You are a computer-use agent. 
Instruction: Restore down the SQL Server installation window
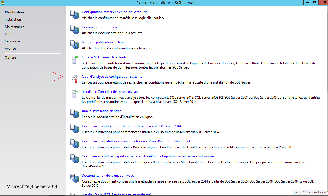(x=315, y=3)
